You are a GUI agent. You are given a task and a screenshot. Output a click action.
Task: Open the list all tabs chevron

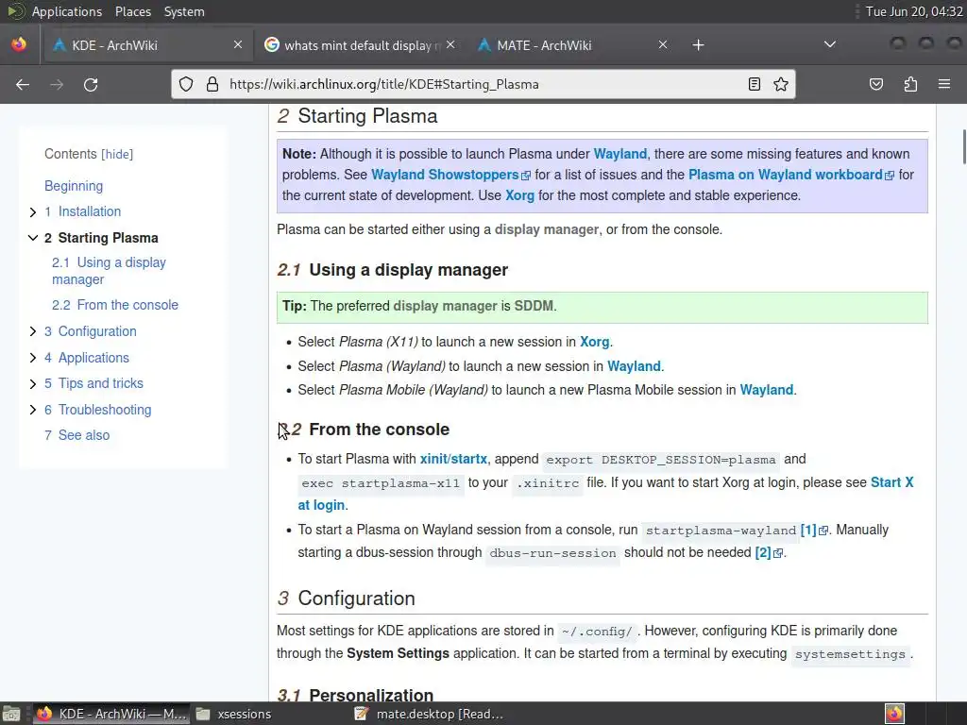830,44
